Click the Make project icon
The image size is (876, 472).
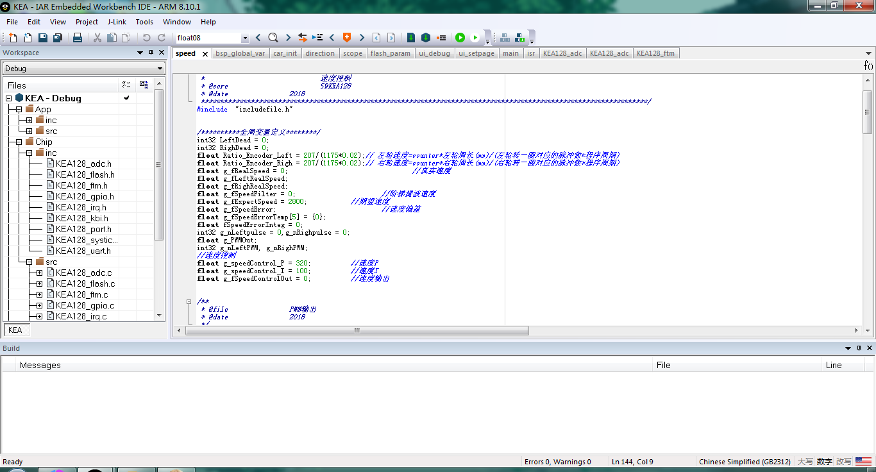(426, 38)
